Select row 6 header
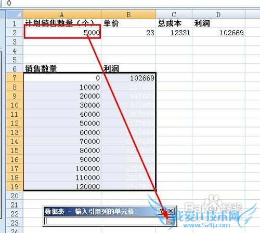This screenshot has width=260, height=233. 15,68
